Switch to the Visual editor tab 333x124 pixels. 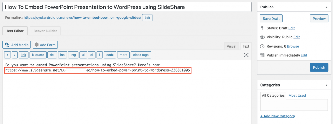click(232, 46)
